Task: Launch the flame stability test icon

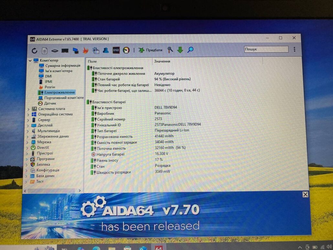Action: (86, 50)
